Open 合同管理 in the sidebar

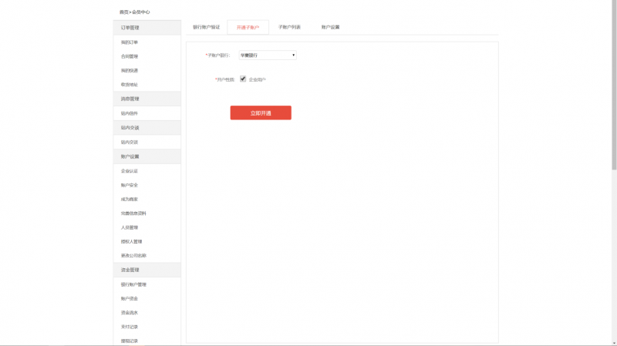pyautogui.click(x=130, y=56)
